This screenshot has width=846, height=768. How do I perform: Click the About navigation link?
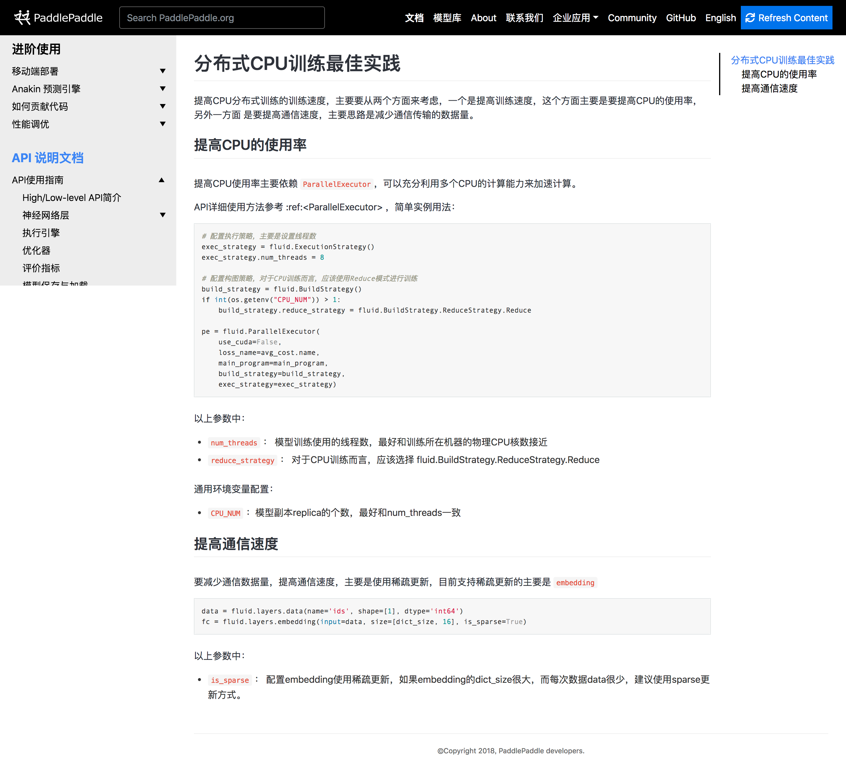(483, 18)
